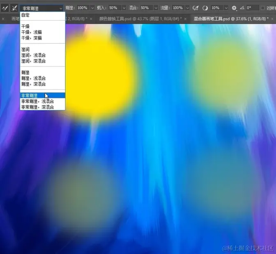The image size is (276, 254).
Task: Click the smoothing 10% value field
Action: 217,8
